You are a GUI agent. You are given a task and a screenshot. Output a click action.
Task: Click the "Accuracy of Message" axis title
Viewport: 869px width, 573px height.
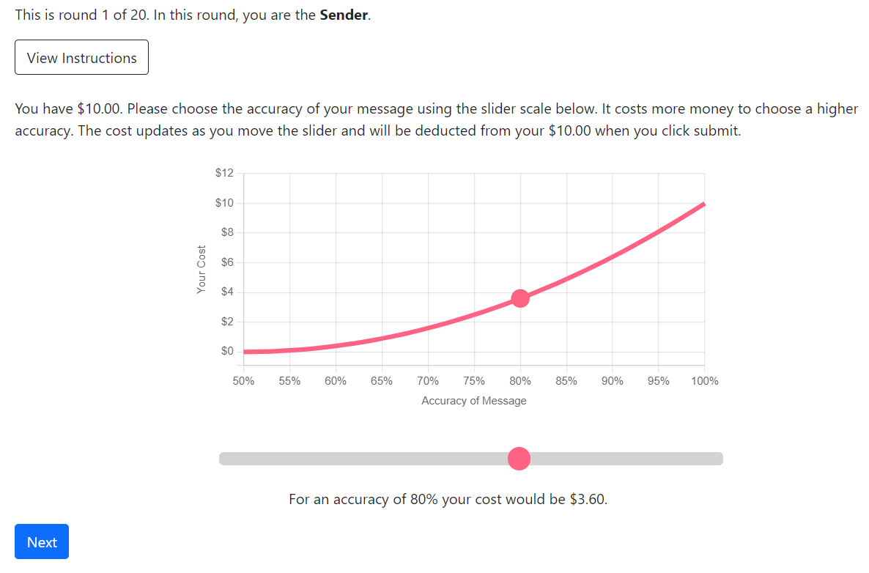[474, 401]
